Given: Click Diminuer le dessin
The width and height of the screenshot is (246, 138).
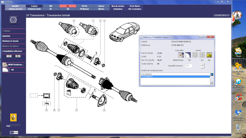Looking at the screenshot, I should (x=10, y=41).
